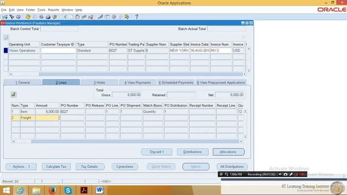This screenshot has height=195, width=347.
Task: Click the Match button
Action: click(x=196, y=166)
